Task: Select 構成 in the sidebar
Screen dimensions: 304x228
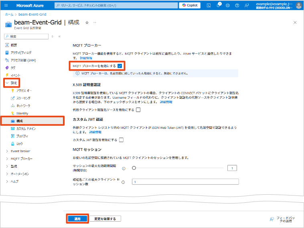Action: click(32, 121)
